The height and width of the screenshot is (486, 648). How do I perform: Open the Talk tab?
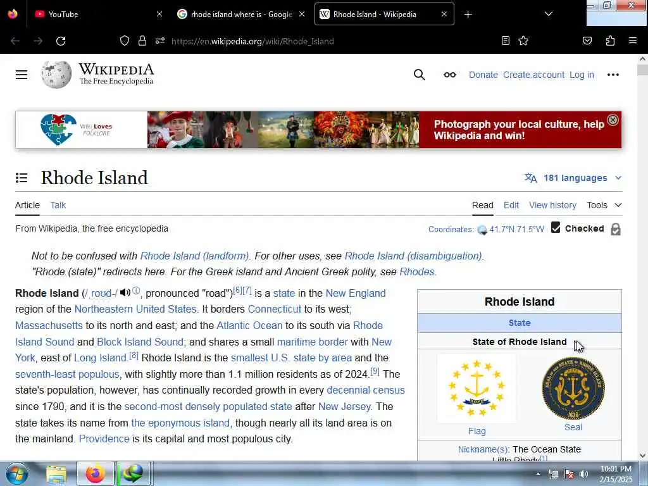(58, 205)
